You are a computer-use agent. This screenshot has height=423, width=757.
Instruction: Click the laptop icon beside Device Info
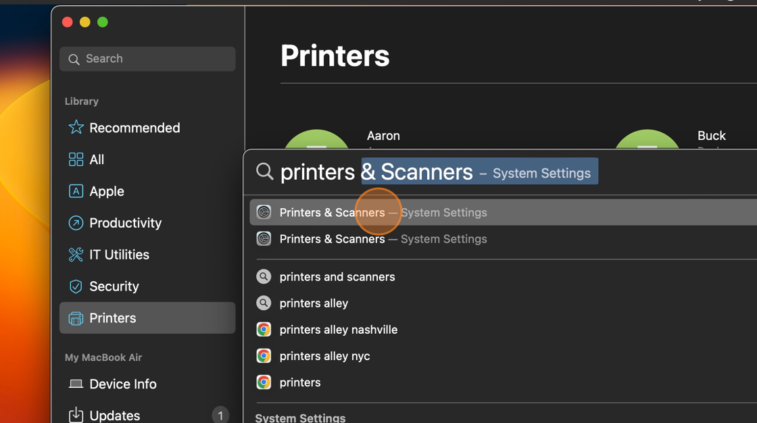(x=76, y=384)
